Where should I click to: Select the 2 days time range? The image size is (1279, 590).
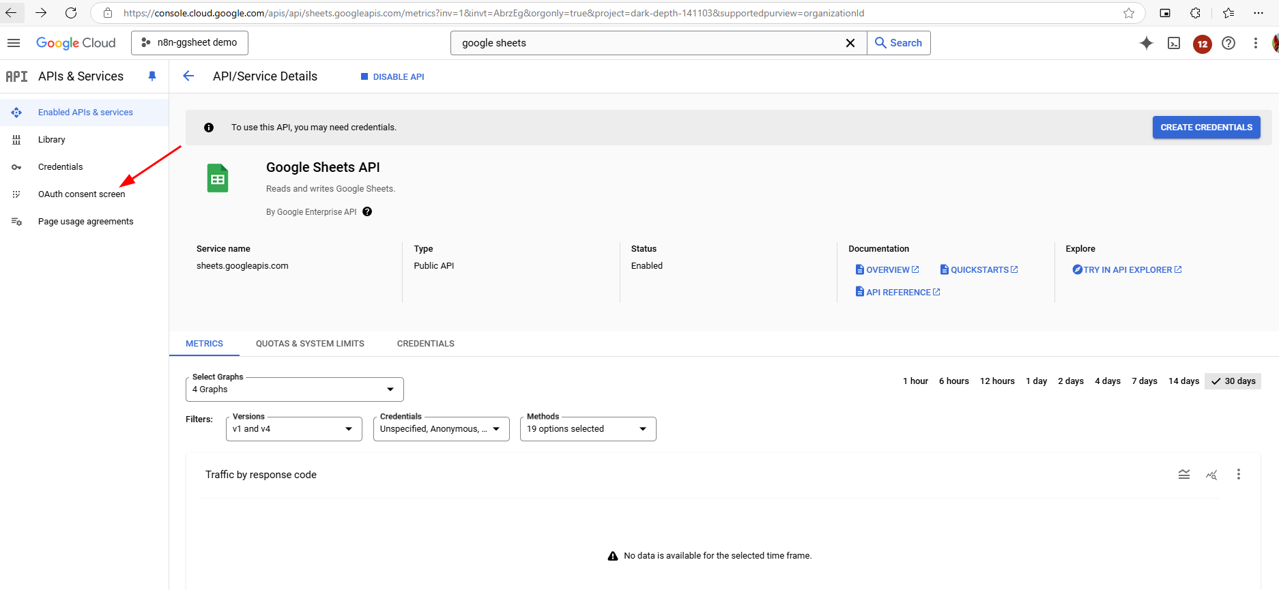tap(1071, 381)
